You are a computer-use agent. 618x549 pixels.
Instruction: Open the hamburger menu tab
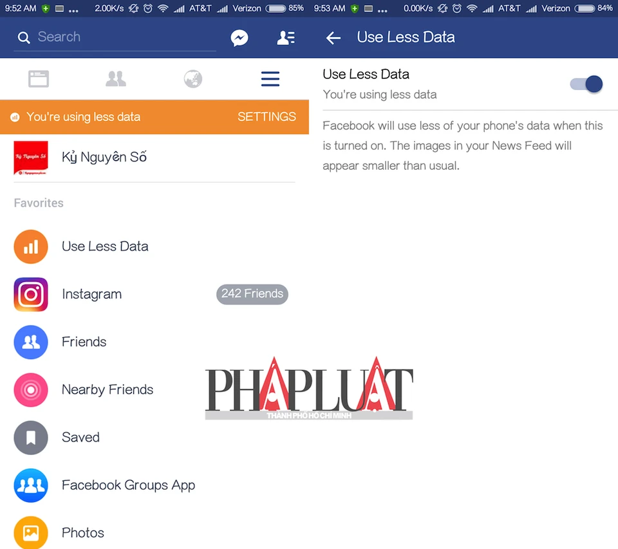click(x=270, y=79)
